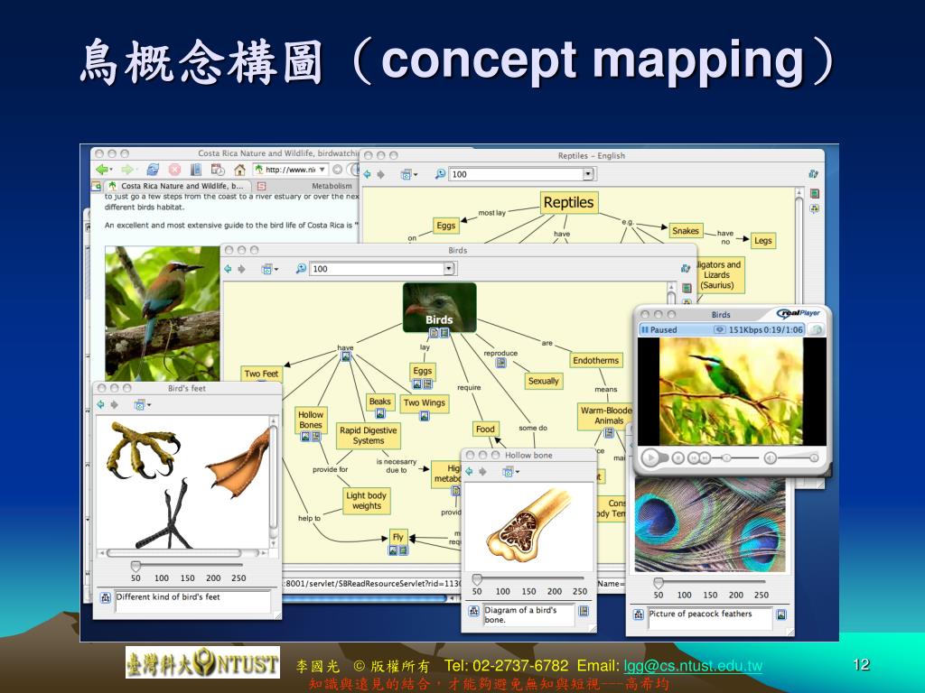925x693 pixels.
Task: Select the Endotherms concept node
Action: pyautogui.click(x=596, y=361)
